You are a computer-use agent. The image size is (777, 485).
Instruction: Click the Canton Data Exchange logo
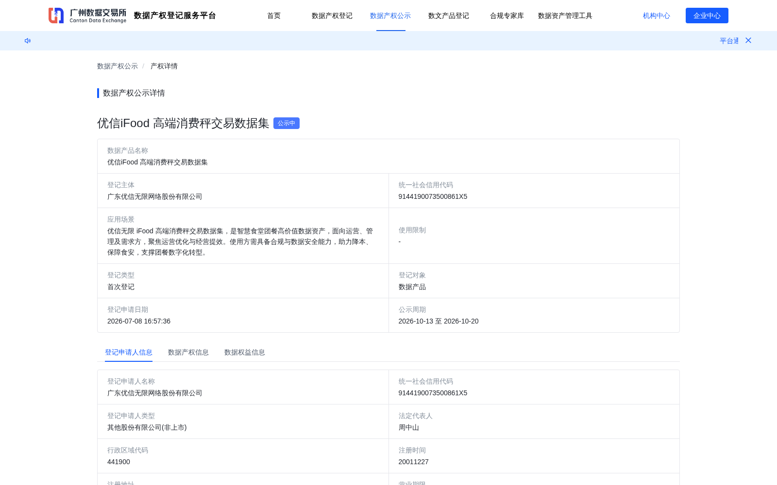coord(87,16)
